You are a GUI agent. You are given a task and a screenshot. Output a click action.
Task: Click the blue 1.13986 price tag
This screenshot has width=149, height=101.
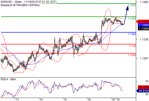143,25
